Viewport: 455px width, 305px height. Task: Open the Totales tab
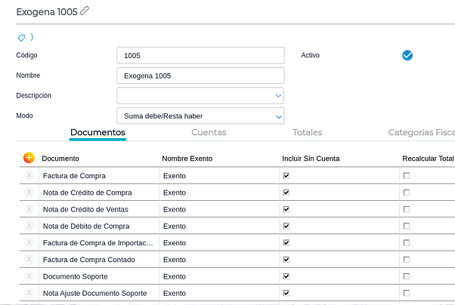(x=307, y=132)
